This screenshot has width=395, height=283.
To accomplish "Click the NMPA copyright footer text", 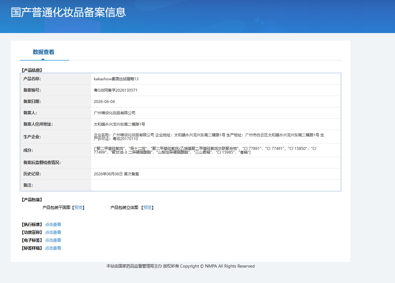I will pyautogui.click(x=181, y=266).
